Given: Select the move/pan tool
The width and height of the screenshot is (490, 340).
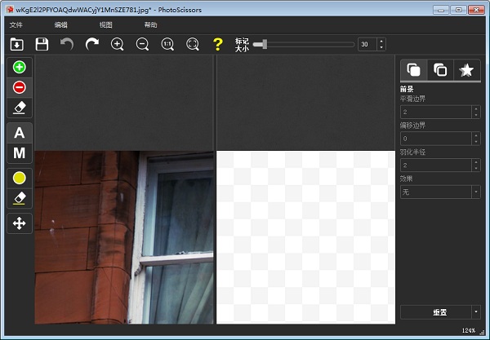Looking at the screenshot, I should point(20,223).
